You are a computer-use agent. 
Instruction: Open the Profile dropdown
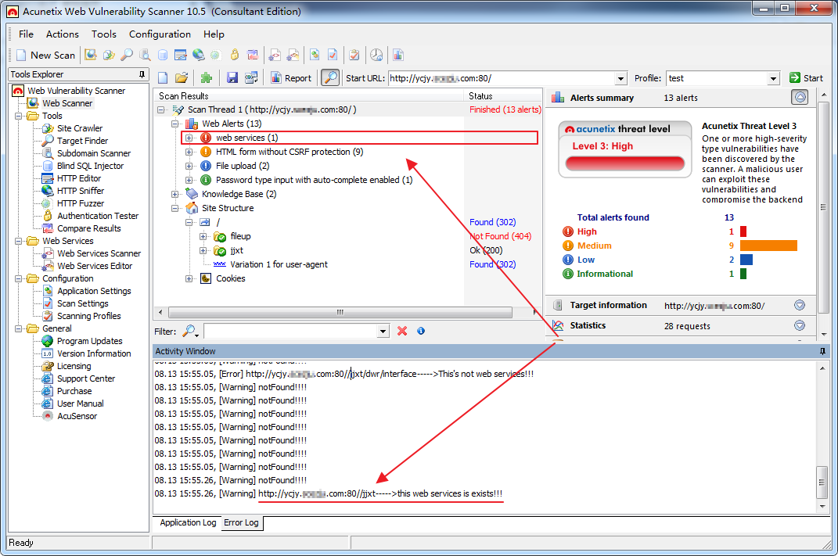[x=773, y=78]
